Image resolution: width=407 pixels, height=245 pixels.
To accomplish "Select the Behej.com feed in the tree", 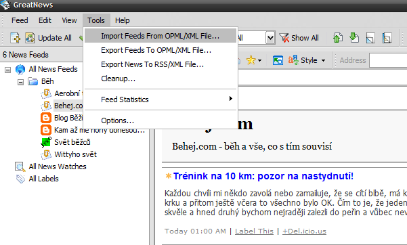I will 68,106.
